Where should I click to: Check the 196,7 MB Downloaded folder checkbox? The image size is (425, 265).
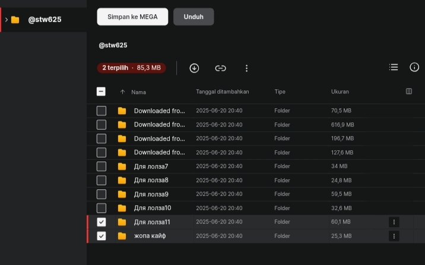[102, 138]
